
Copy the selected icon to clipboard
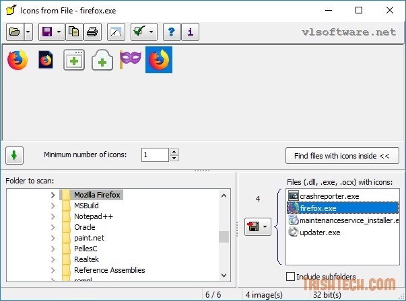(74, 32)
